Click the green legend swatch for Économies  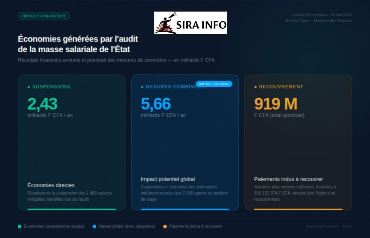(20, 227)
